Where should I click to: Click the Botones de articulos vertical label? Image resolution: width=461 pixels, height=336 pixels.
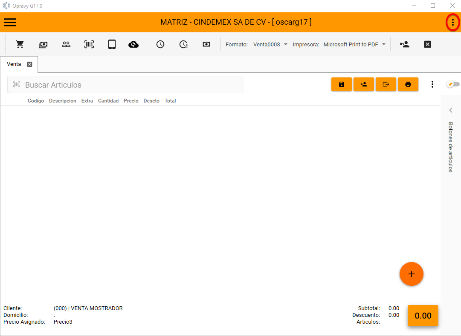[x=450, y=147]
